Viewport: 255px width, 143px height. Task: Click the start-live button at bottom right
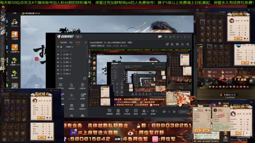point(184,112)
